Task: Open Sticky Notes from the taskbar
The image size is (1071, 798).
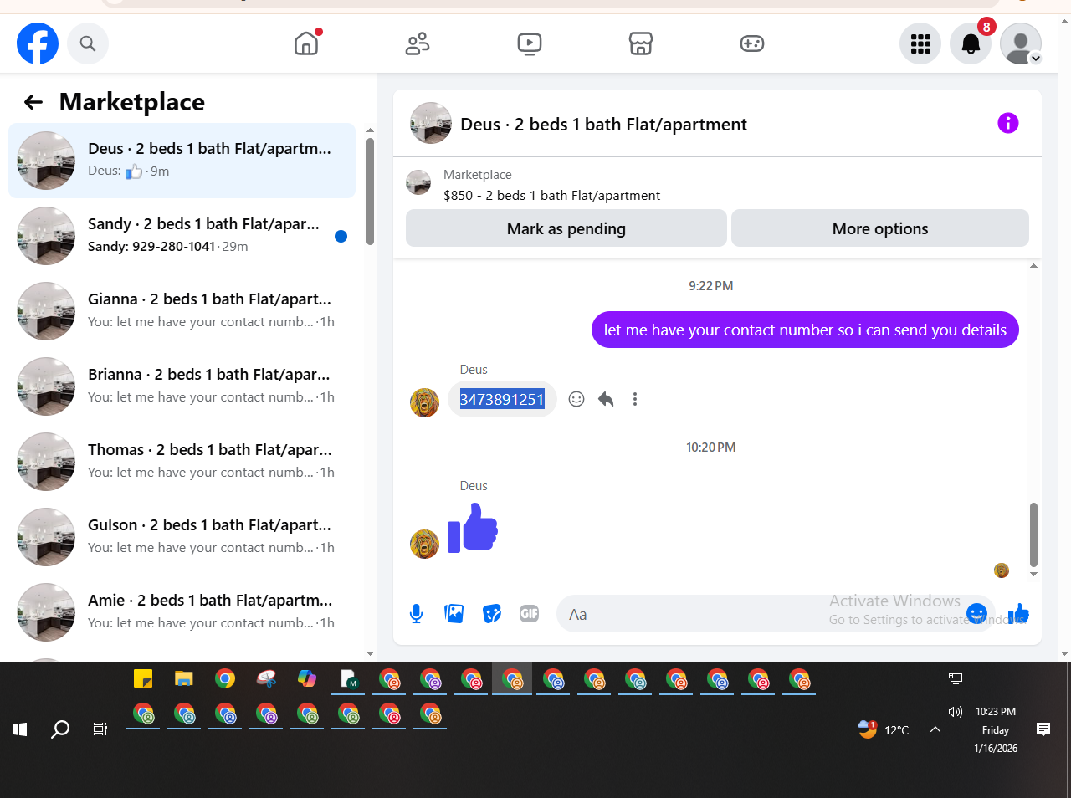Action: pos(143,678)
